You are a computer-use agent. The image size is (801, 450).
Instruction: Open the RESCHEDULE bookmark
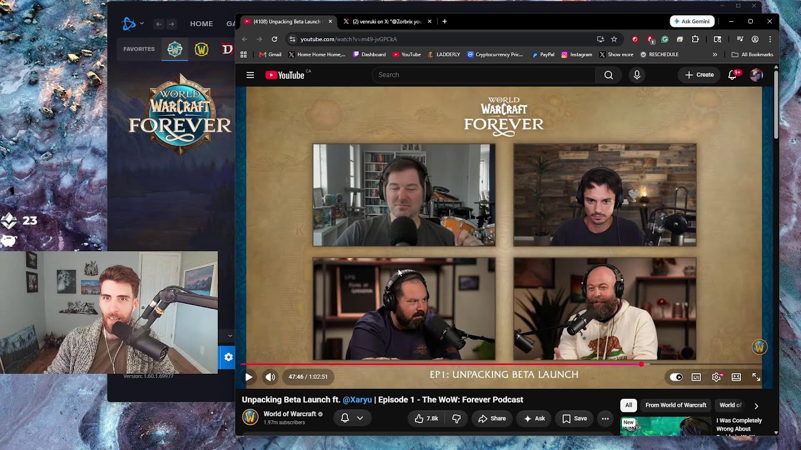click(660, 54)
